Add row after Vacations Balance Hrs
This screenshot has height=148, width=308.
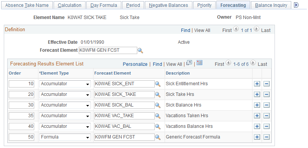click(x=257, y=126)
